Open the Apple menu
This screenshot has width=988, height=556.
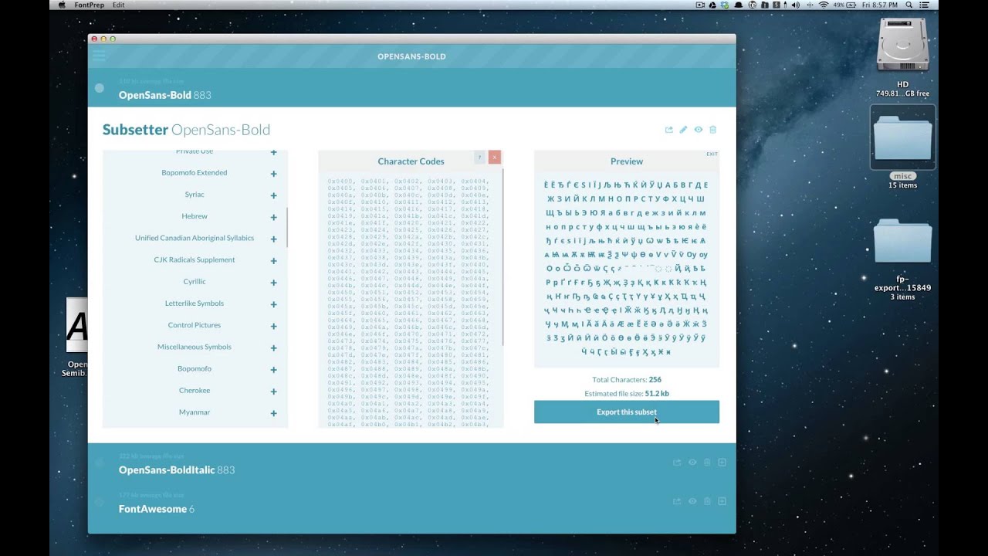[63, 5]
